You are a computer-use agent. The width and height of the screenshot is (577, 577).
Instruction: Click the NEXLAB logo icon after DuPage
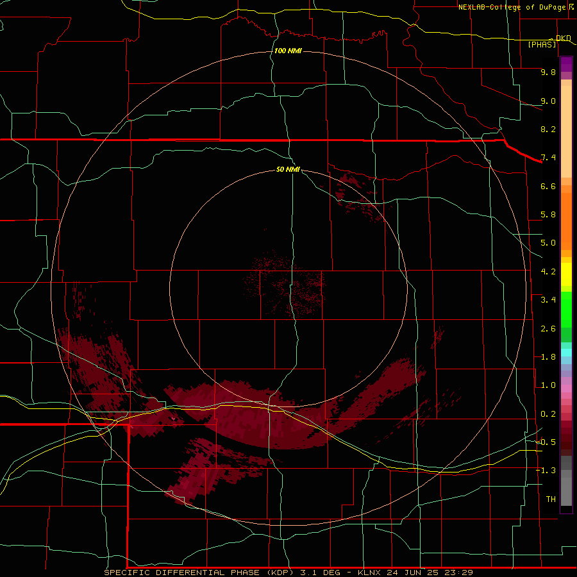(571, 6)
